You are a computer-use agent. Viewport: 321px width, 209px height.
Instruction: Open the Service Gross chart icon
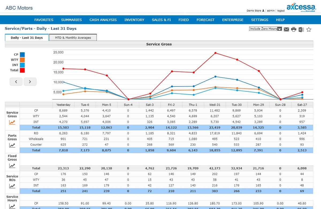click(12, 122)
